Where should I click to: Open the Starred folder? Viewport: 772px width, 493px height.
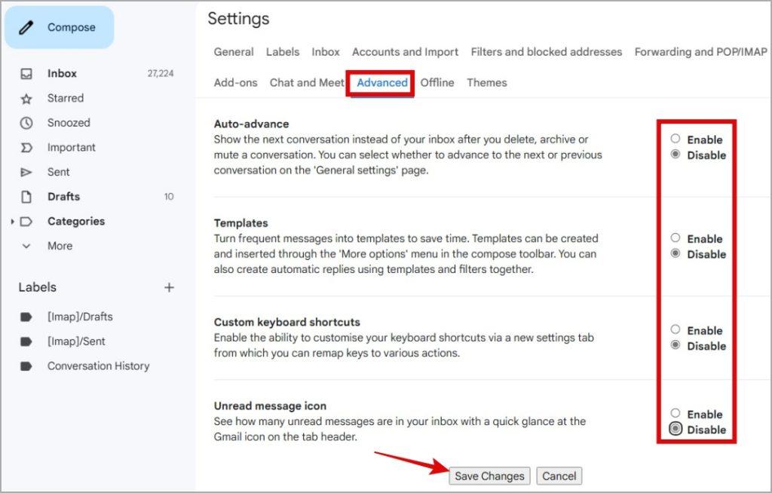click(x=66, y=99)
